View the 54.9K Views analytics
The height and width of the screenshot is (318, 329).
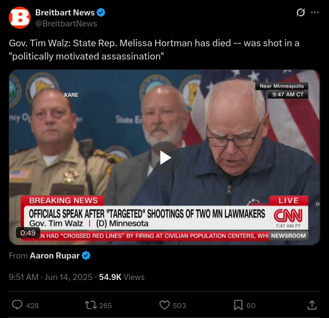122,277
